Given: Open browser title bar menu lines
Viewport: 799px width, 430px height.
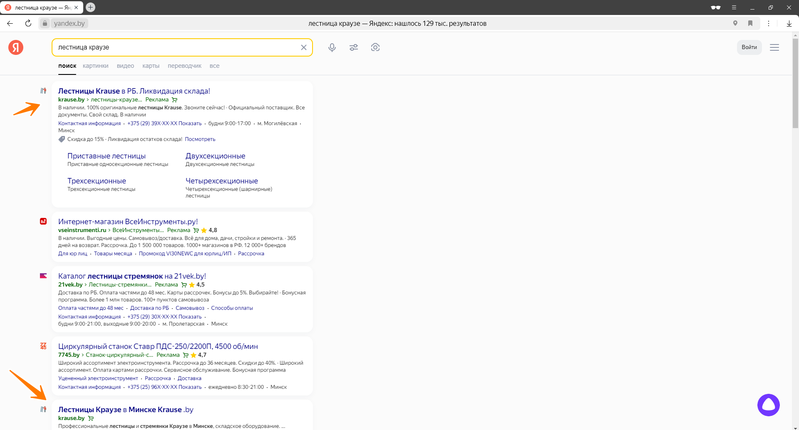Looking at the screenshot, I should point(734,7).
